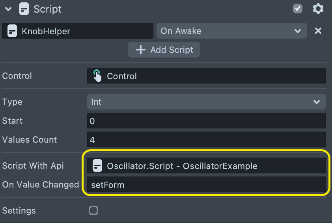Click the Oscillator.Script file icon
332x223 pixels.
point(97,166)
